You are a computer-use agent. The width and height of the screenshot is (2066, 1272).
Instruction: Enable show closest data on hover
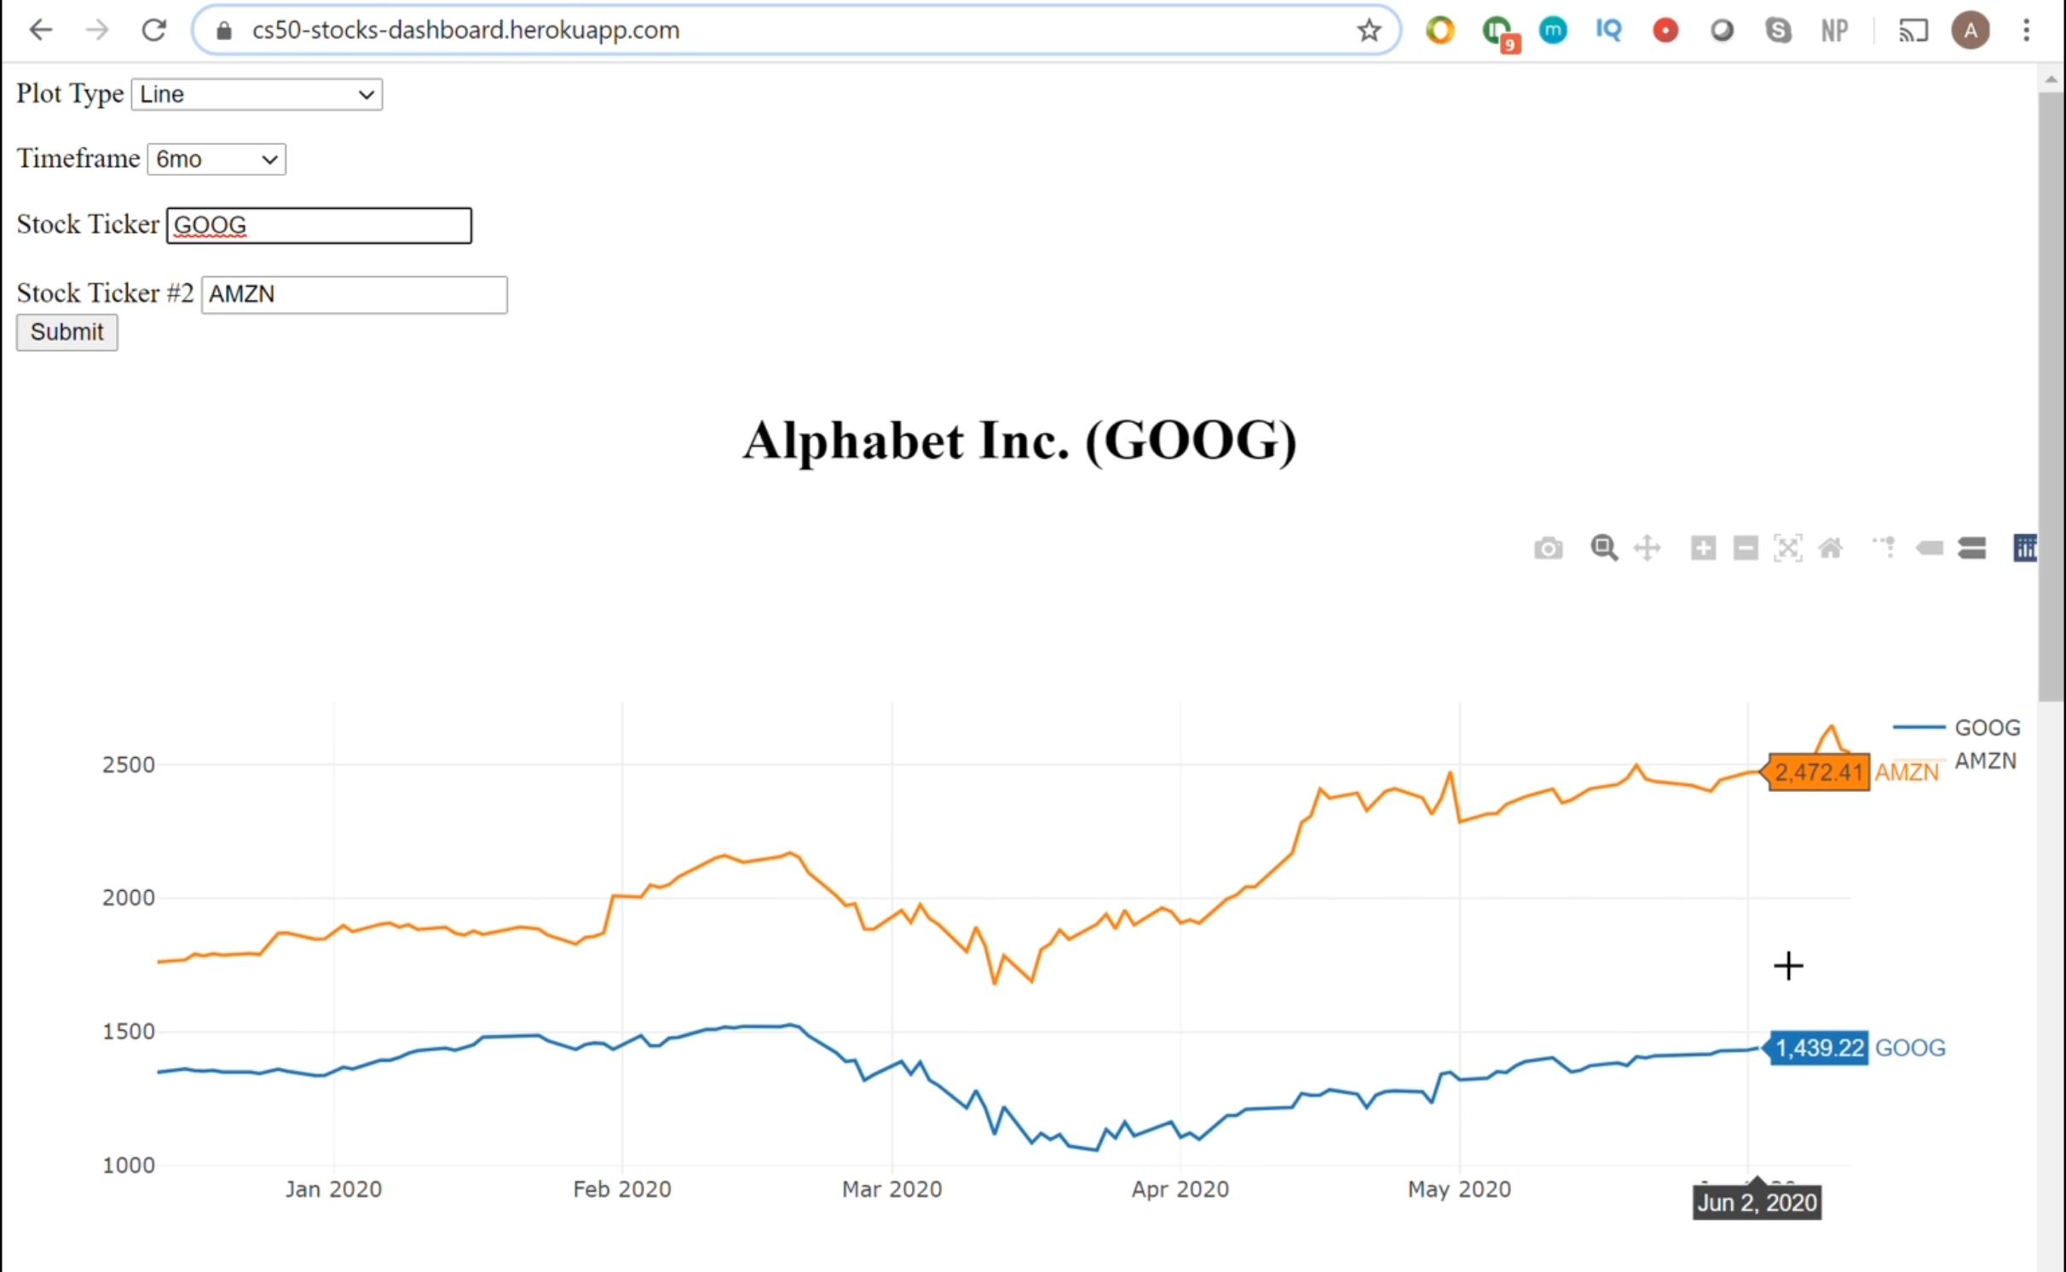(1930, 549)
